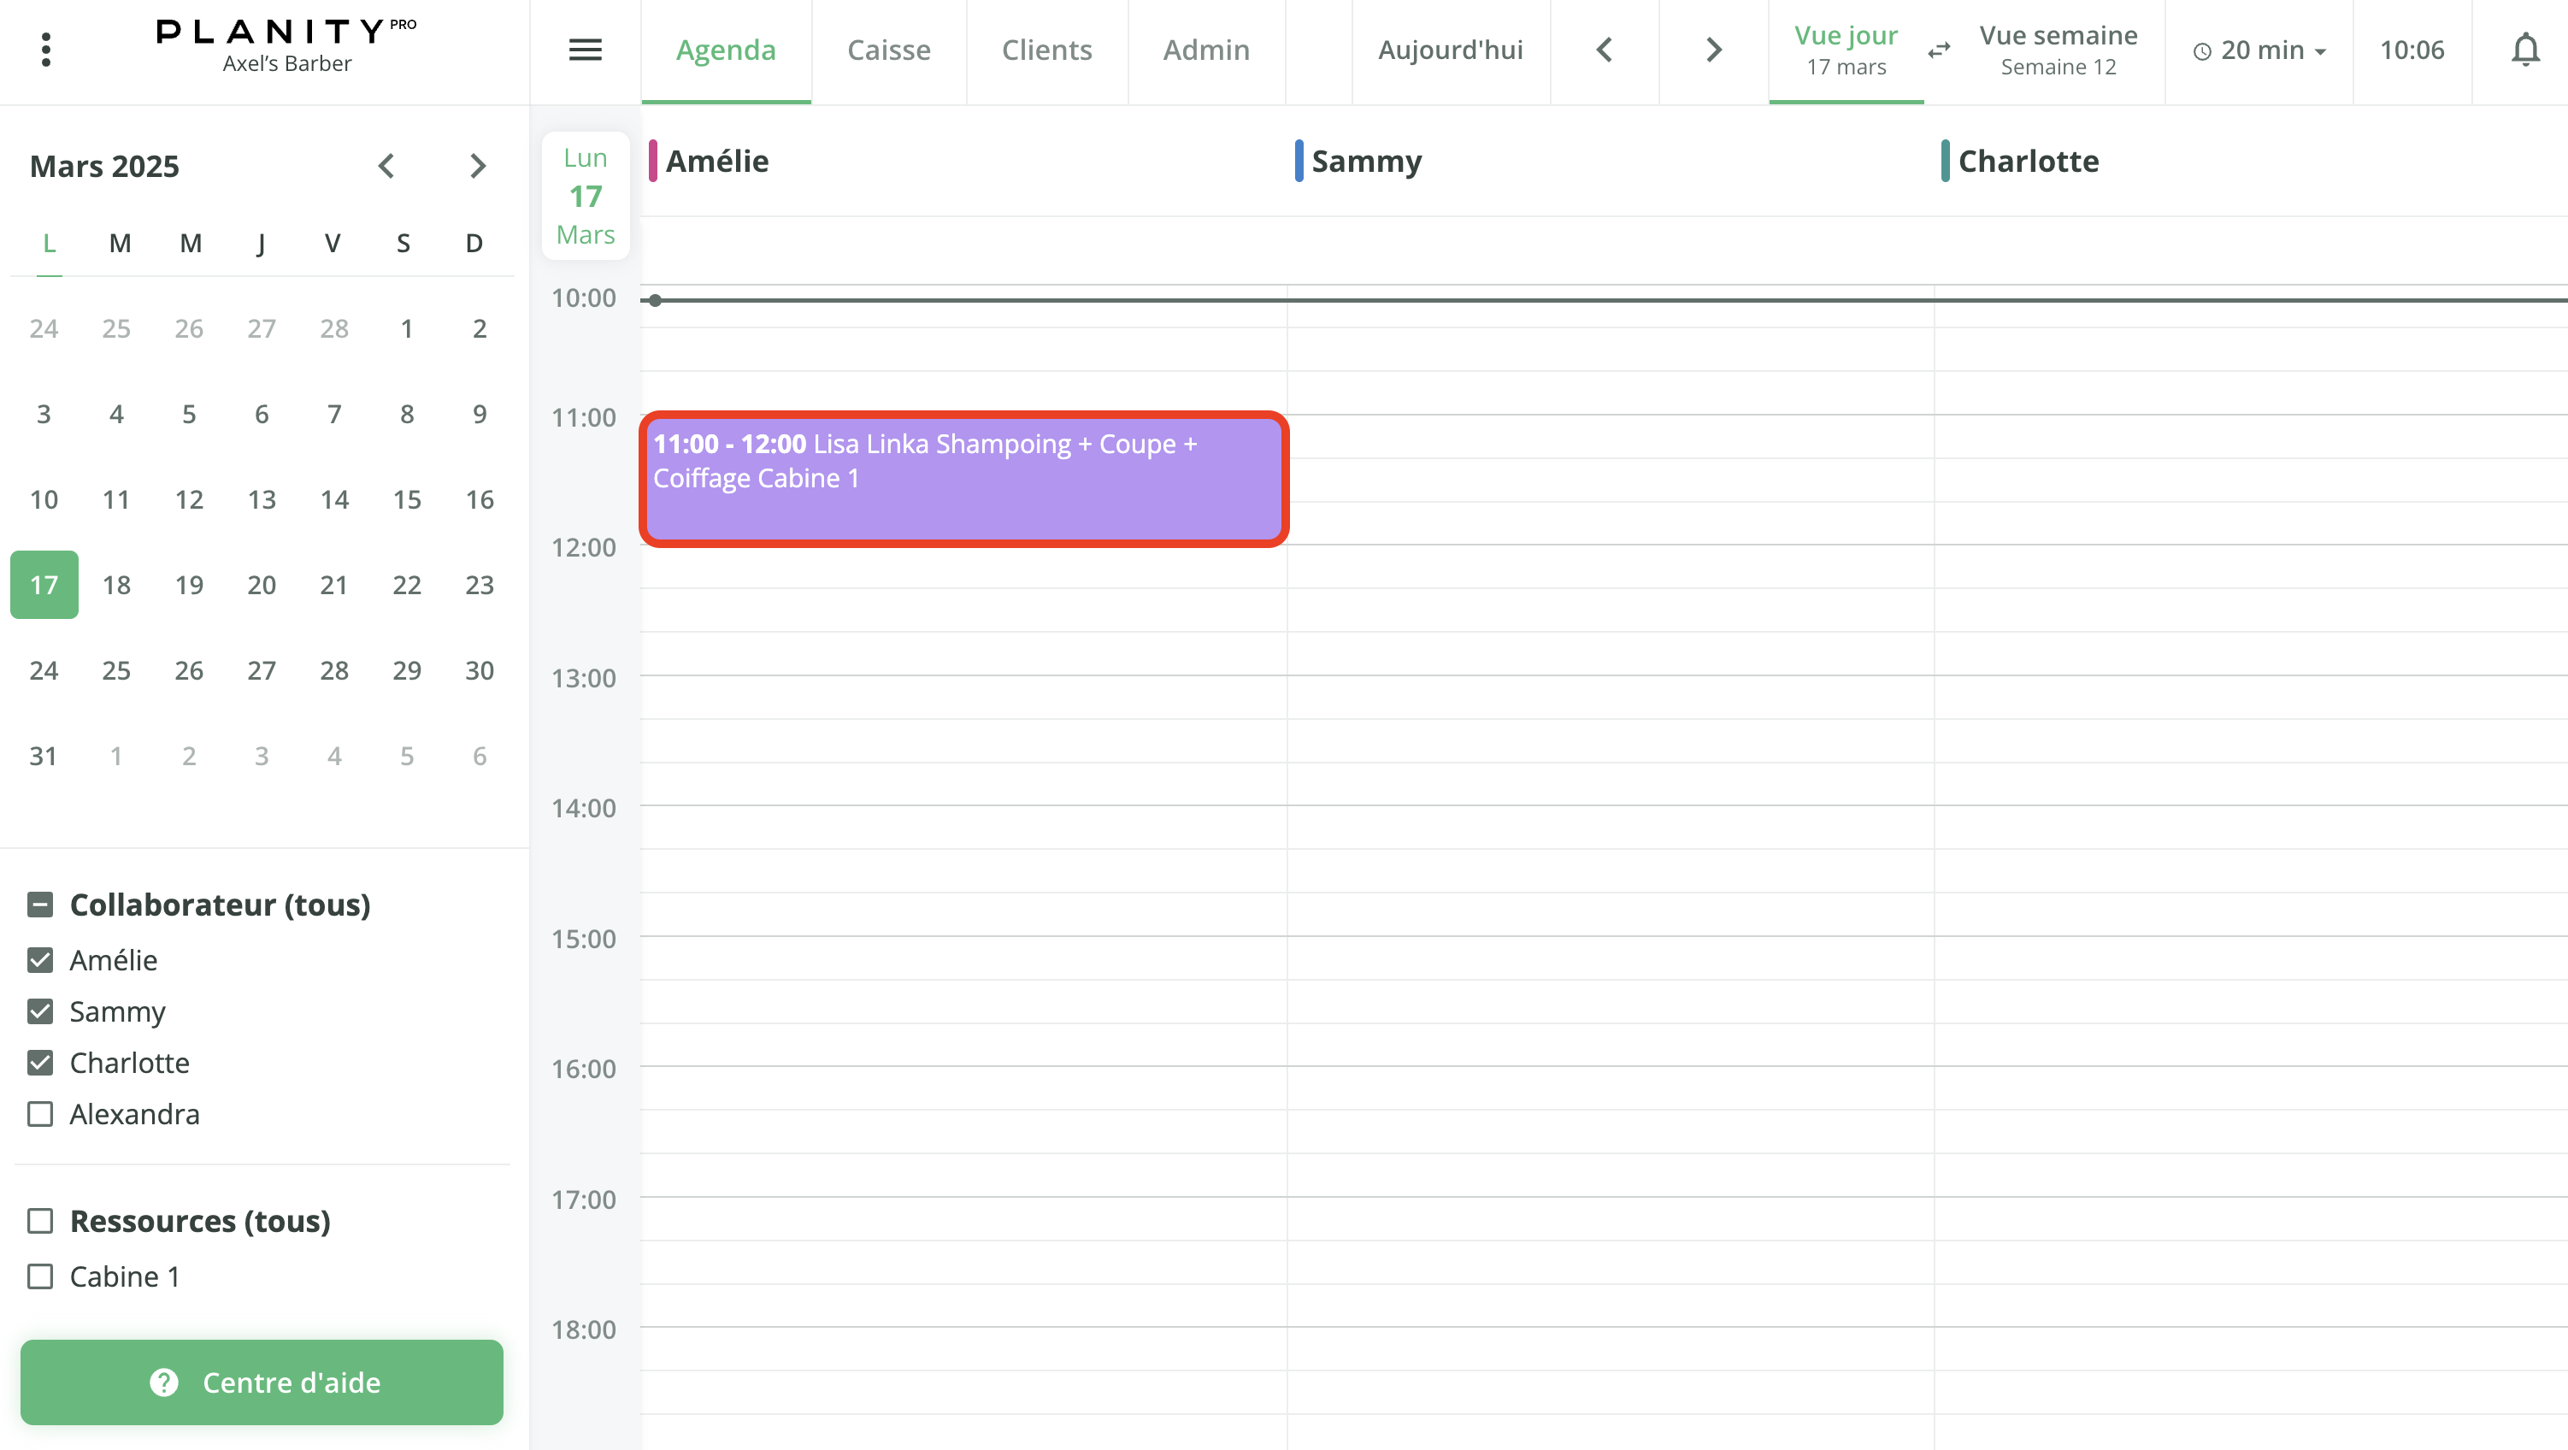This screenshot has height=1450, width=2568.
Task: Click the Aujourd'hui button
Action: click(1451, 49)
